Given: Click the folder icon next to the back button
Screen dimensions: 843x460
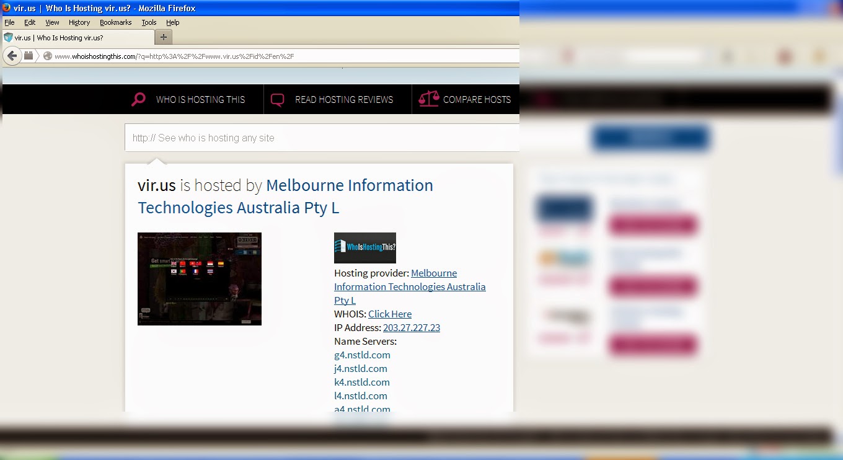Looking at the screenshot, I should [x=29, y=56].
